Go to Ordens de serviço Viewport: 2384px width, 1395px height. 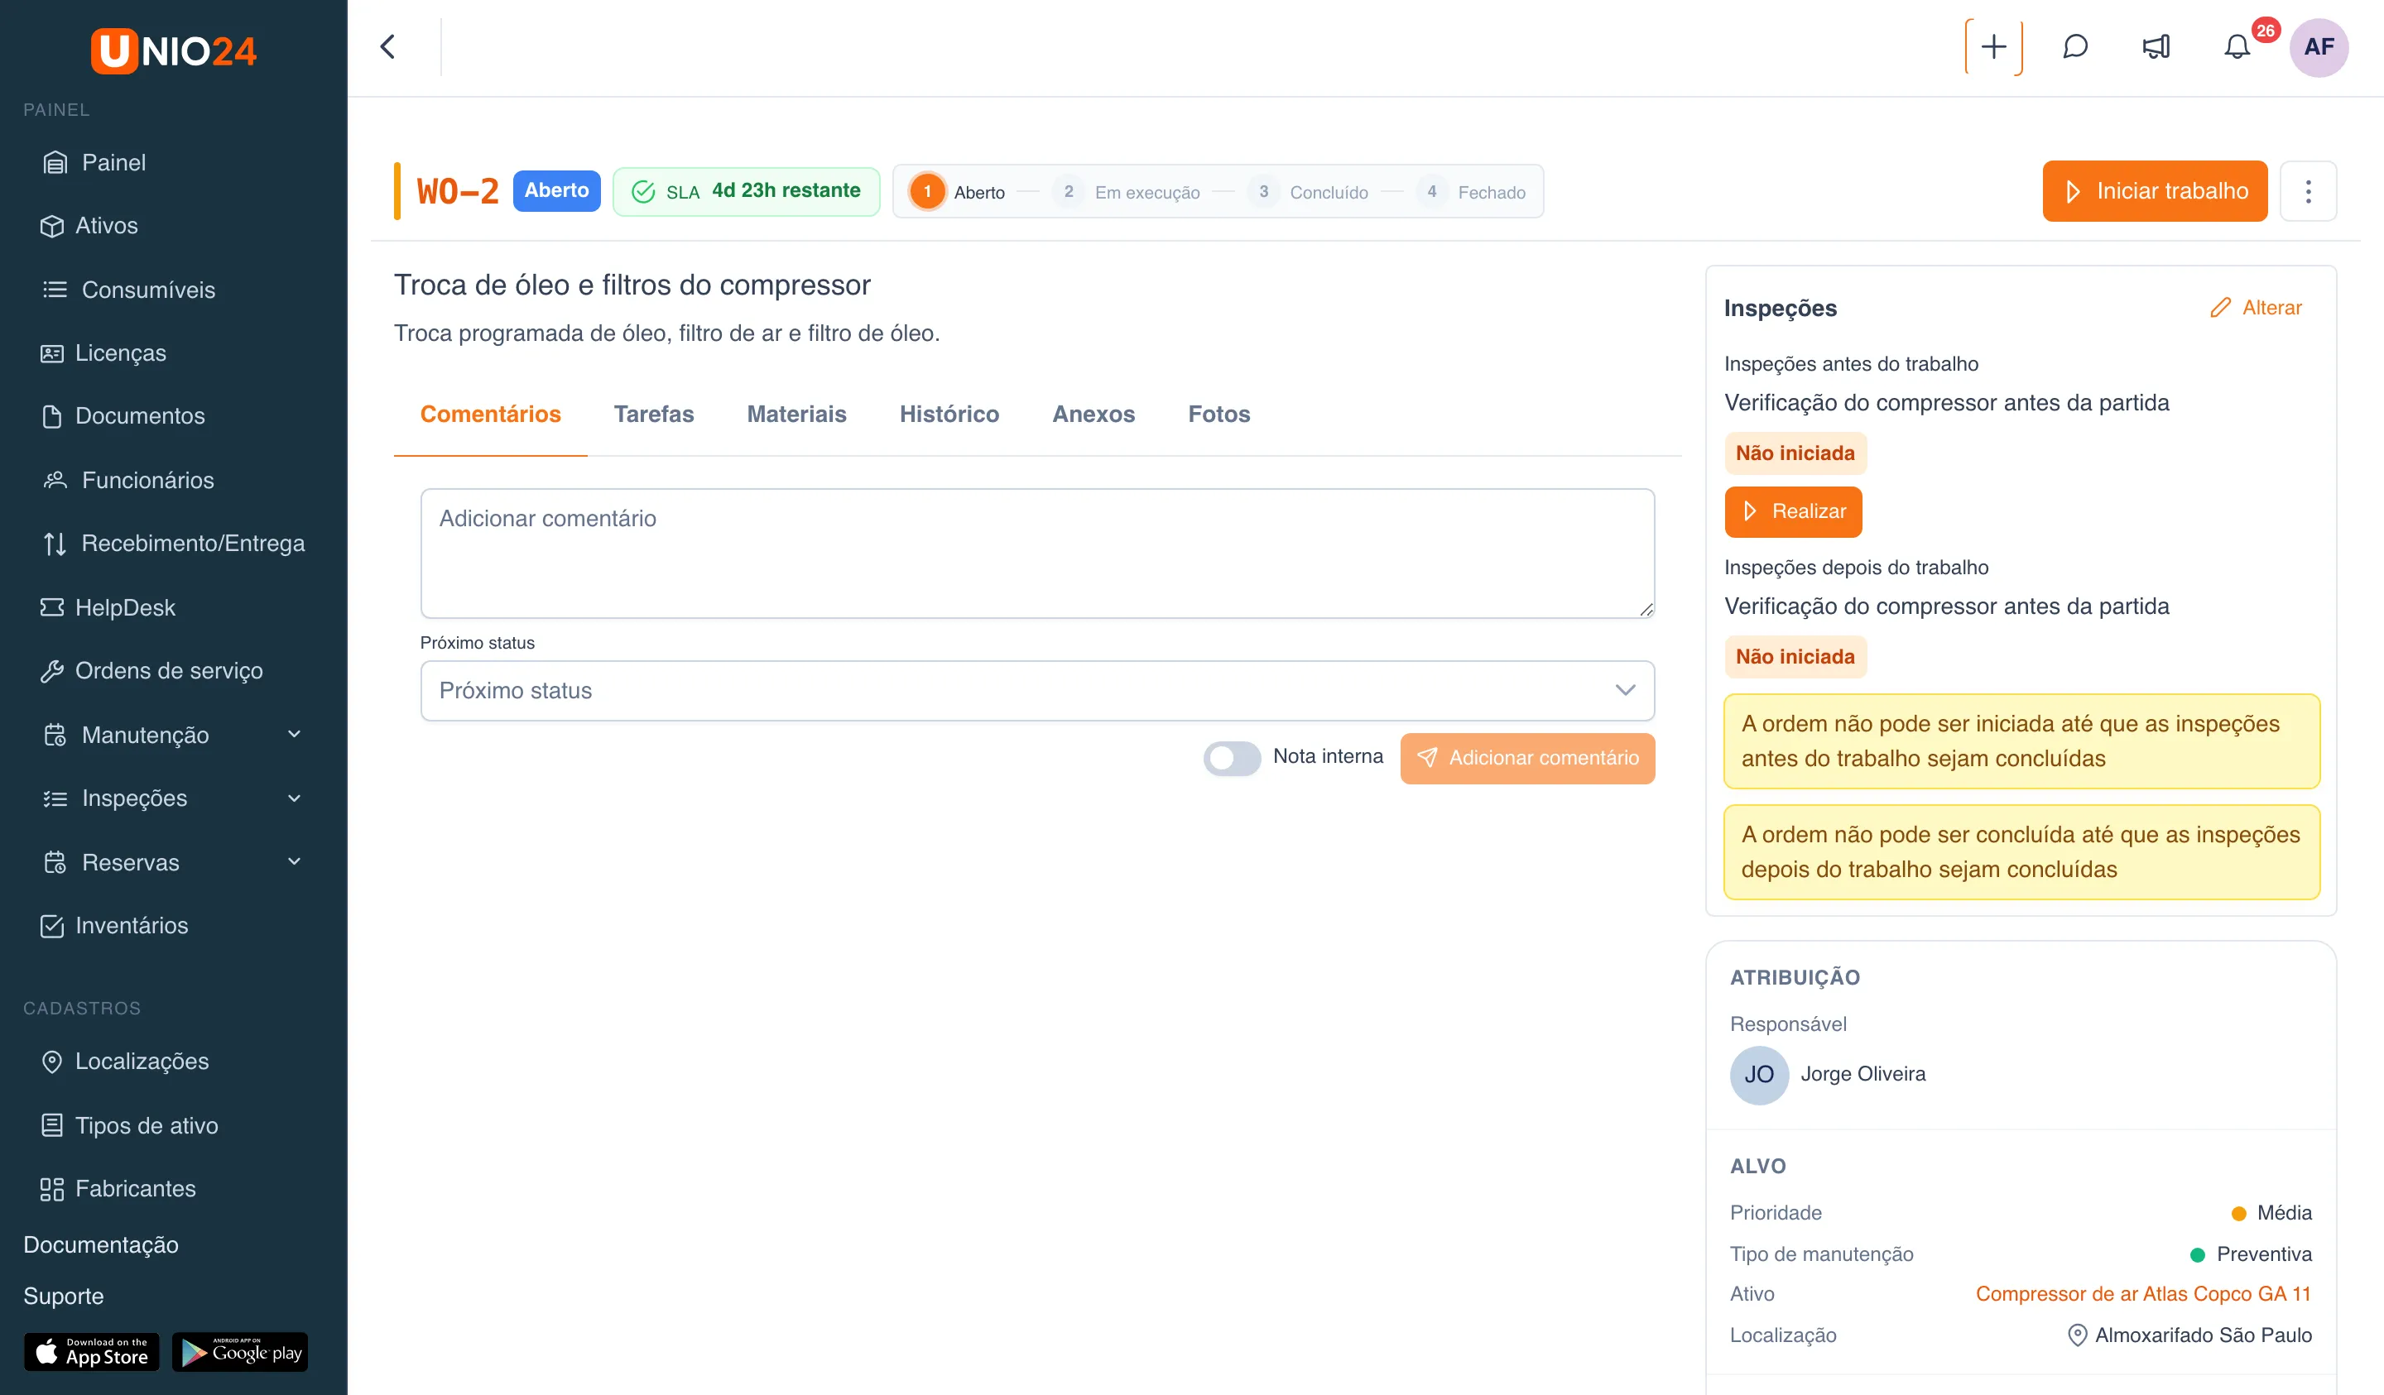click(151, 670)
